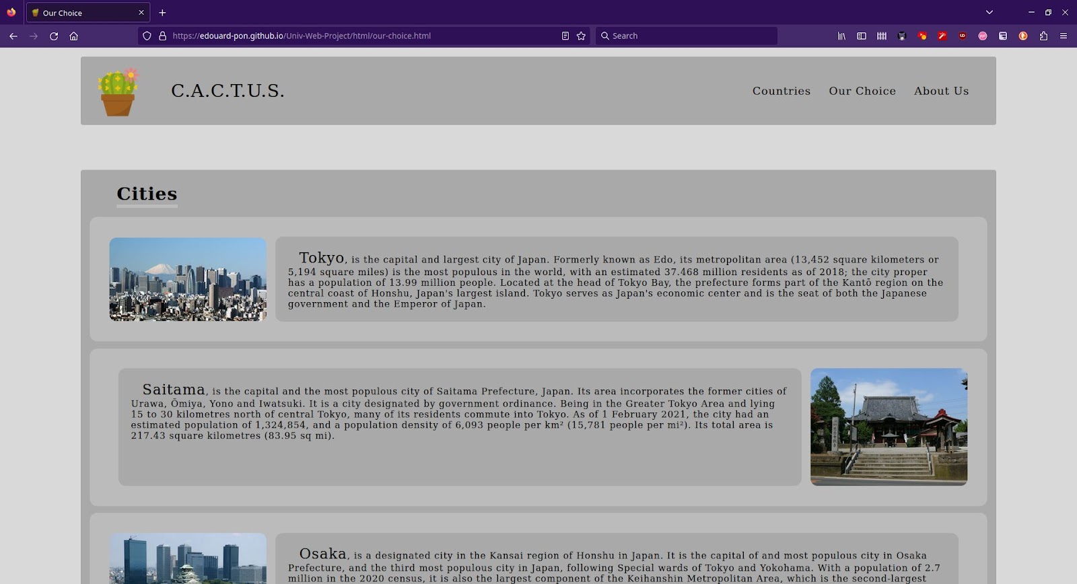Image resolution: width=1077 pixels, height=584 pixels.
Task: Open the uBlock Origin extension
Action: pos(963,36)
